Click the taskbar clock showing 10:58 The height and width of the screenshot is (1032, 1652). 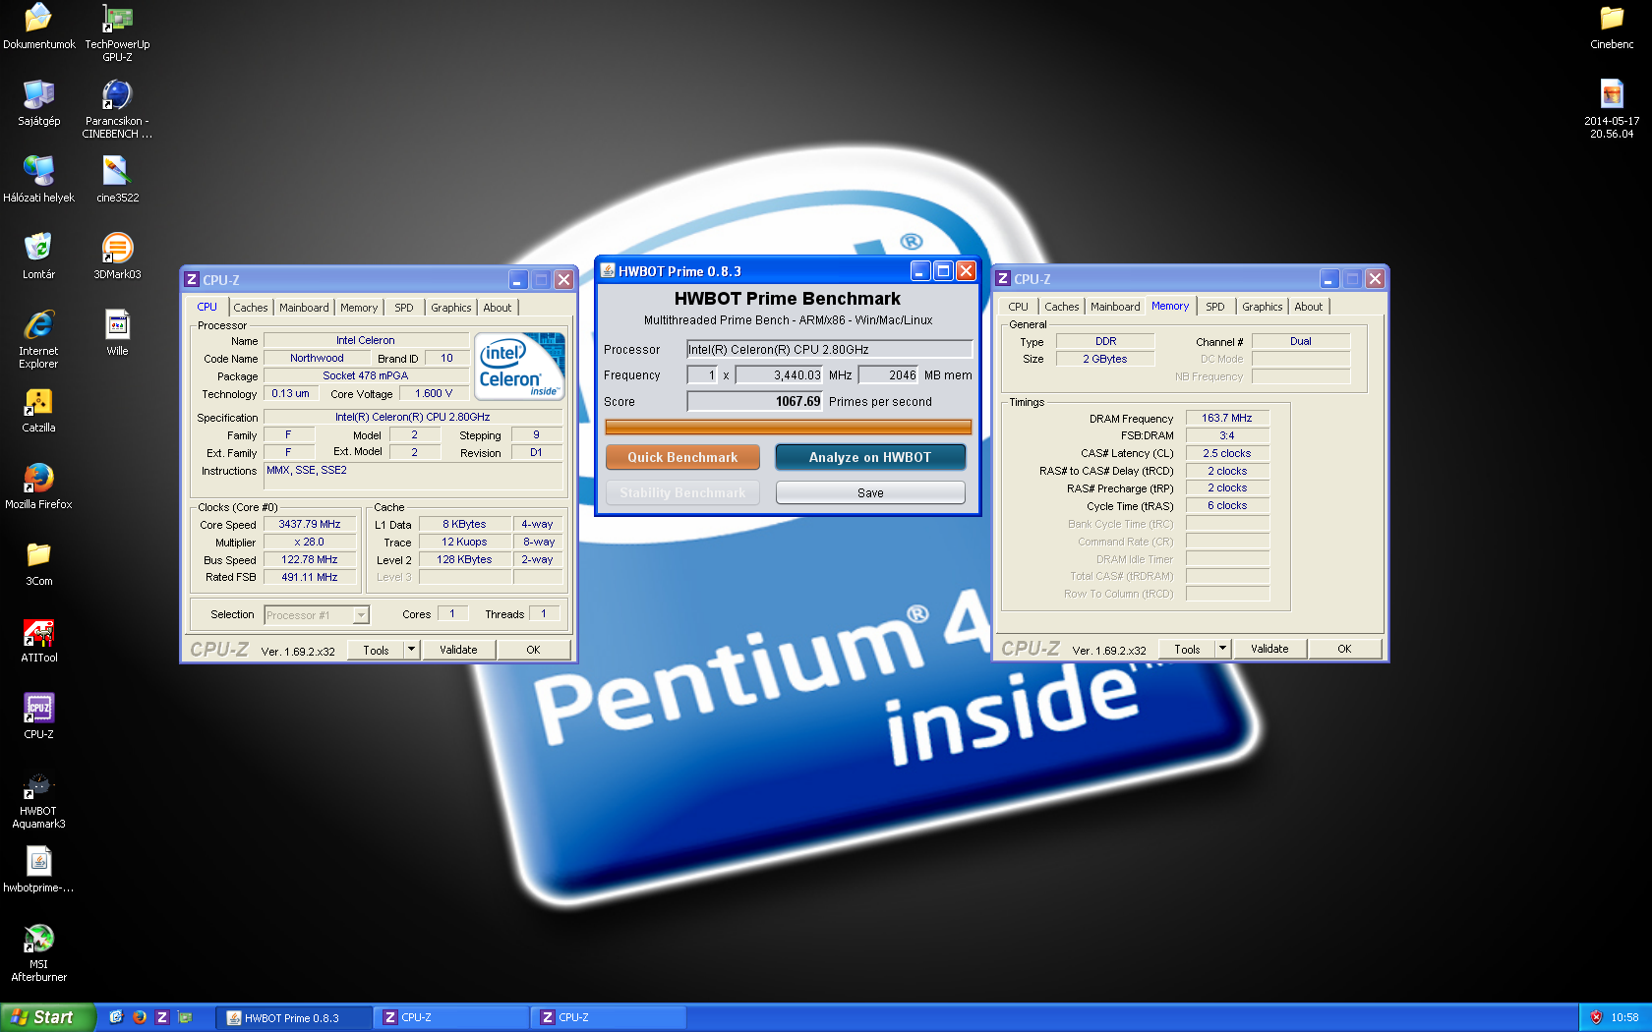[x=1624, y=1017]
